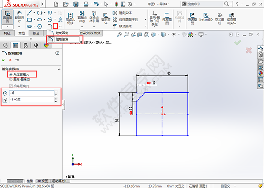Cancel the chamfer with the red X button
The image size is (264, 188).
point(10,60)
